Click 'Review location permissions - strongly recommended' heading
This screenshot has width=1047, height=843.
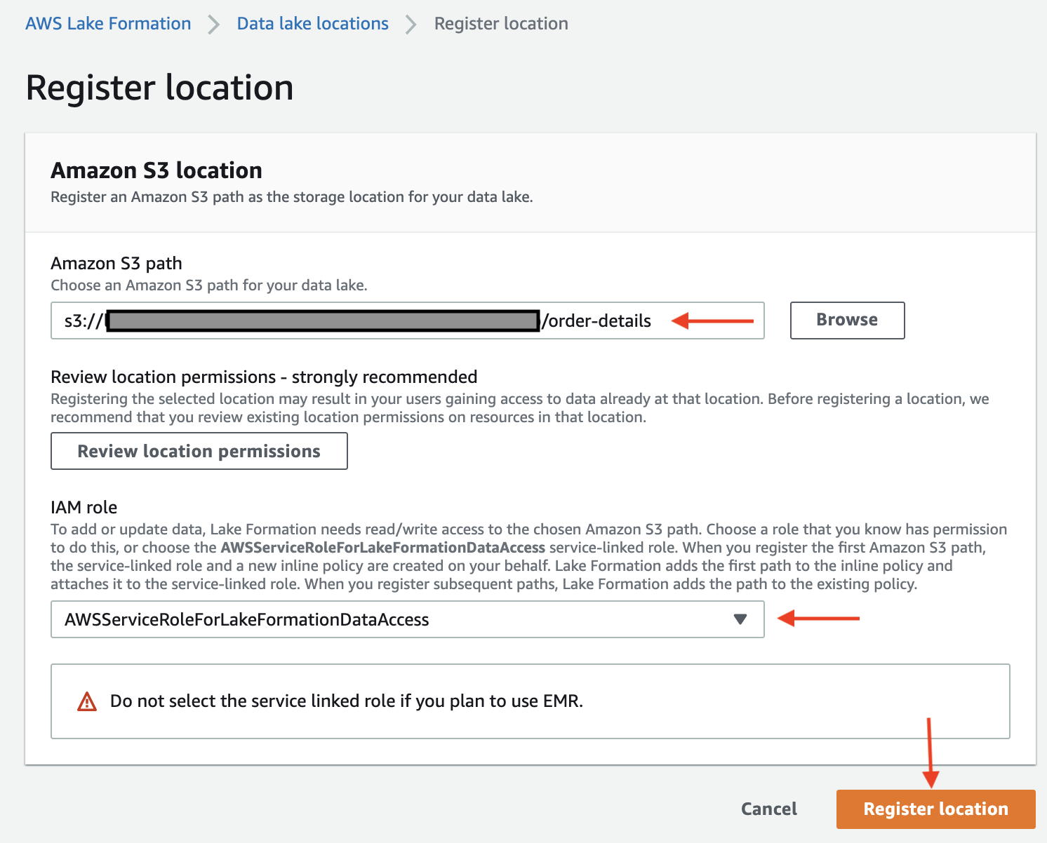tap(264, 377)
